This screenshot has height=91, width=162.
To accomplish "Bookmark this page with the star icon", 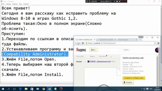I will 155,43.
